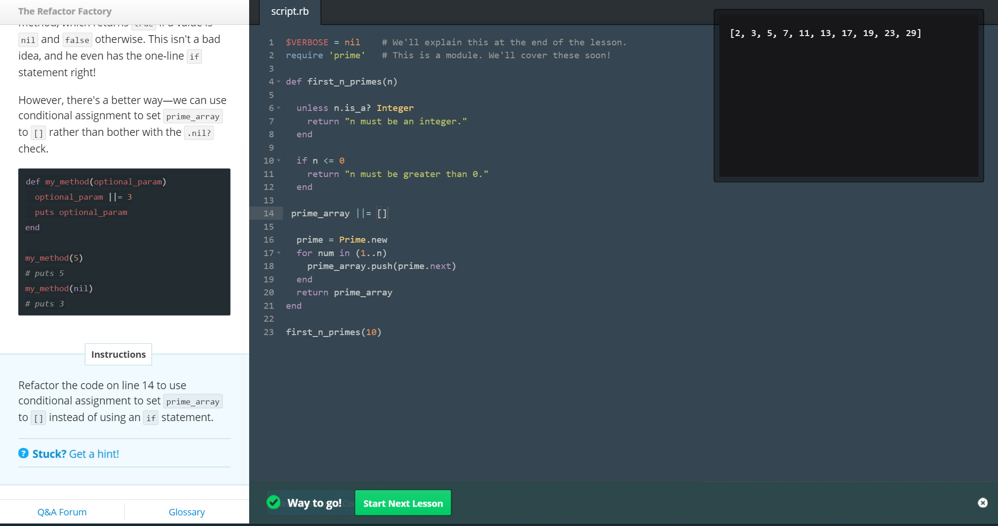Click the question mark hint icon

[x=24, y=453]
